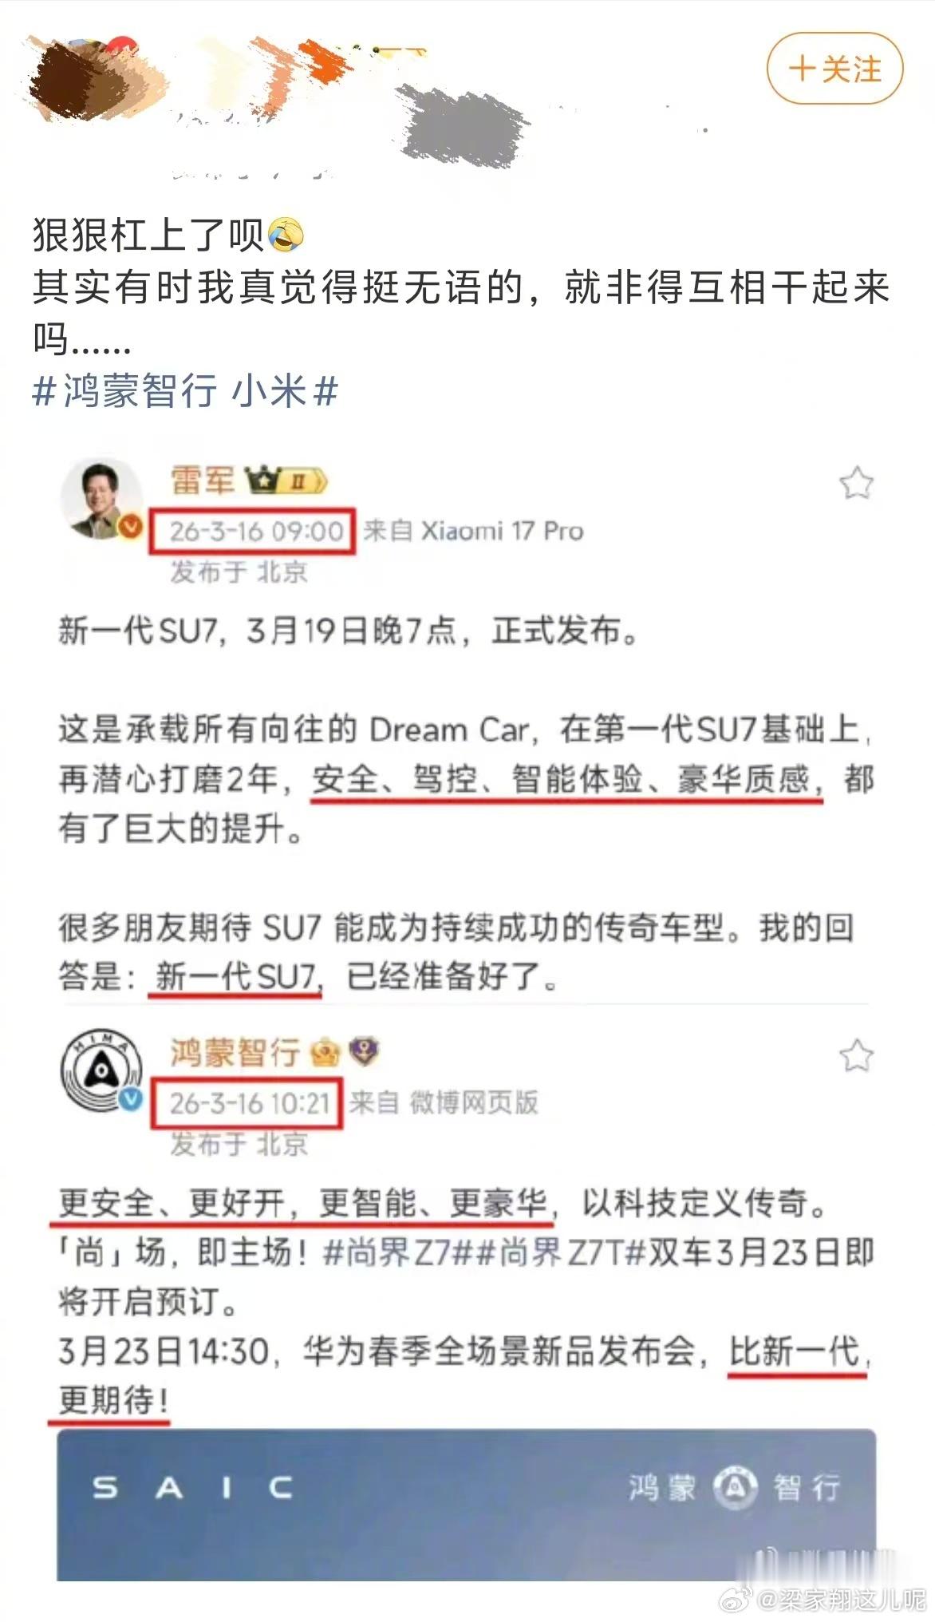Click the 来自 Xiaomi 17 Pro source label

pyautogui.click(x=473, y=531)
